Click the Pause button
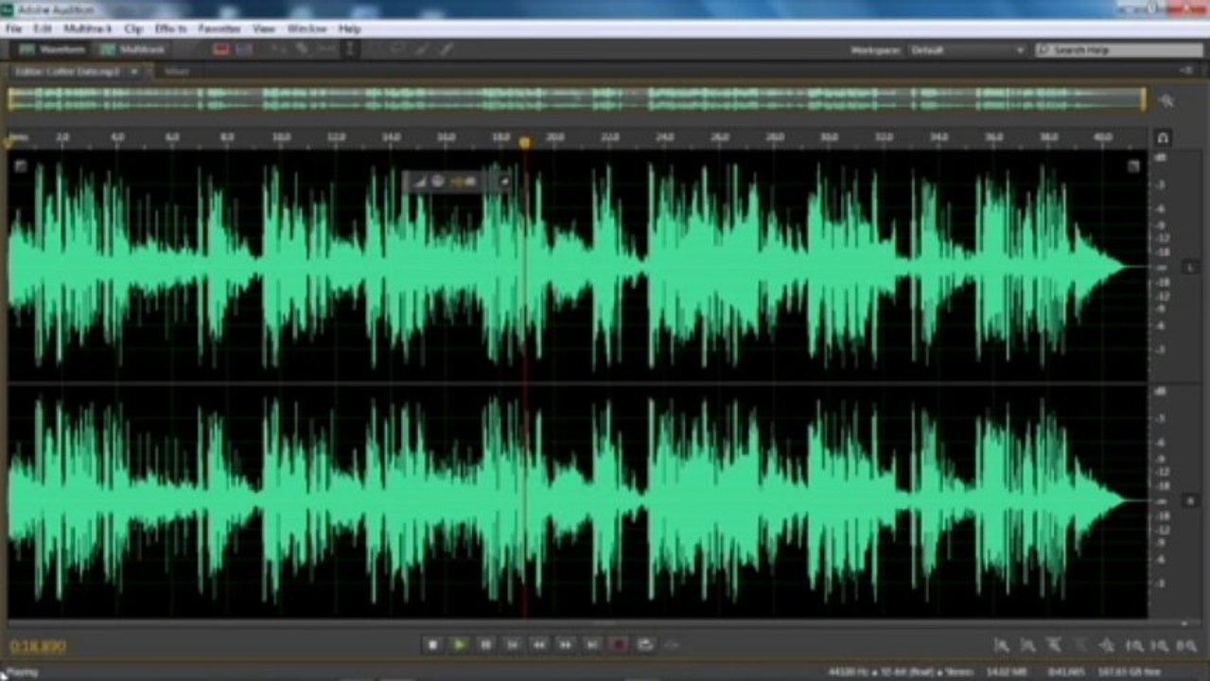The height and width of the screenshot is (681, 1210). pyautogui.click(x=485, y=645)
